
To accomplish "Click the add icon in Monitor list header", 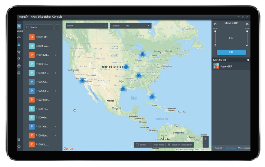I will [x=248, y=60].
